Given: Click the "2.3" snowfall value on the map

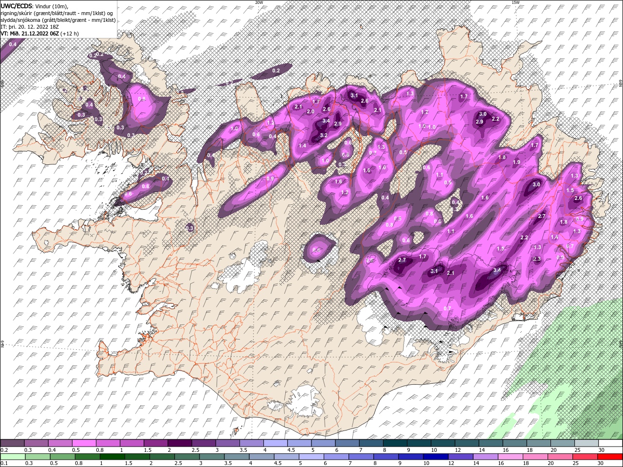Looking at the screenshot, I should point(537,259).
